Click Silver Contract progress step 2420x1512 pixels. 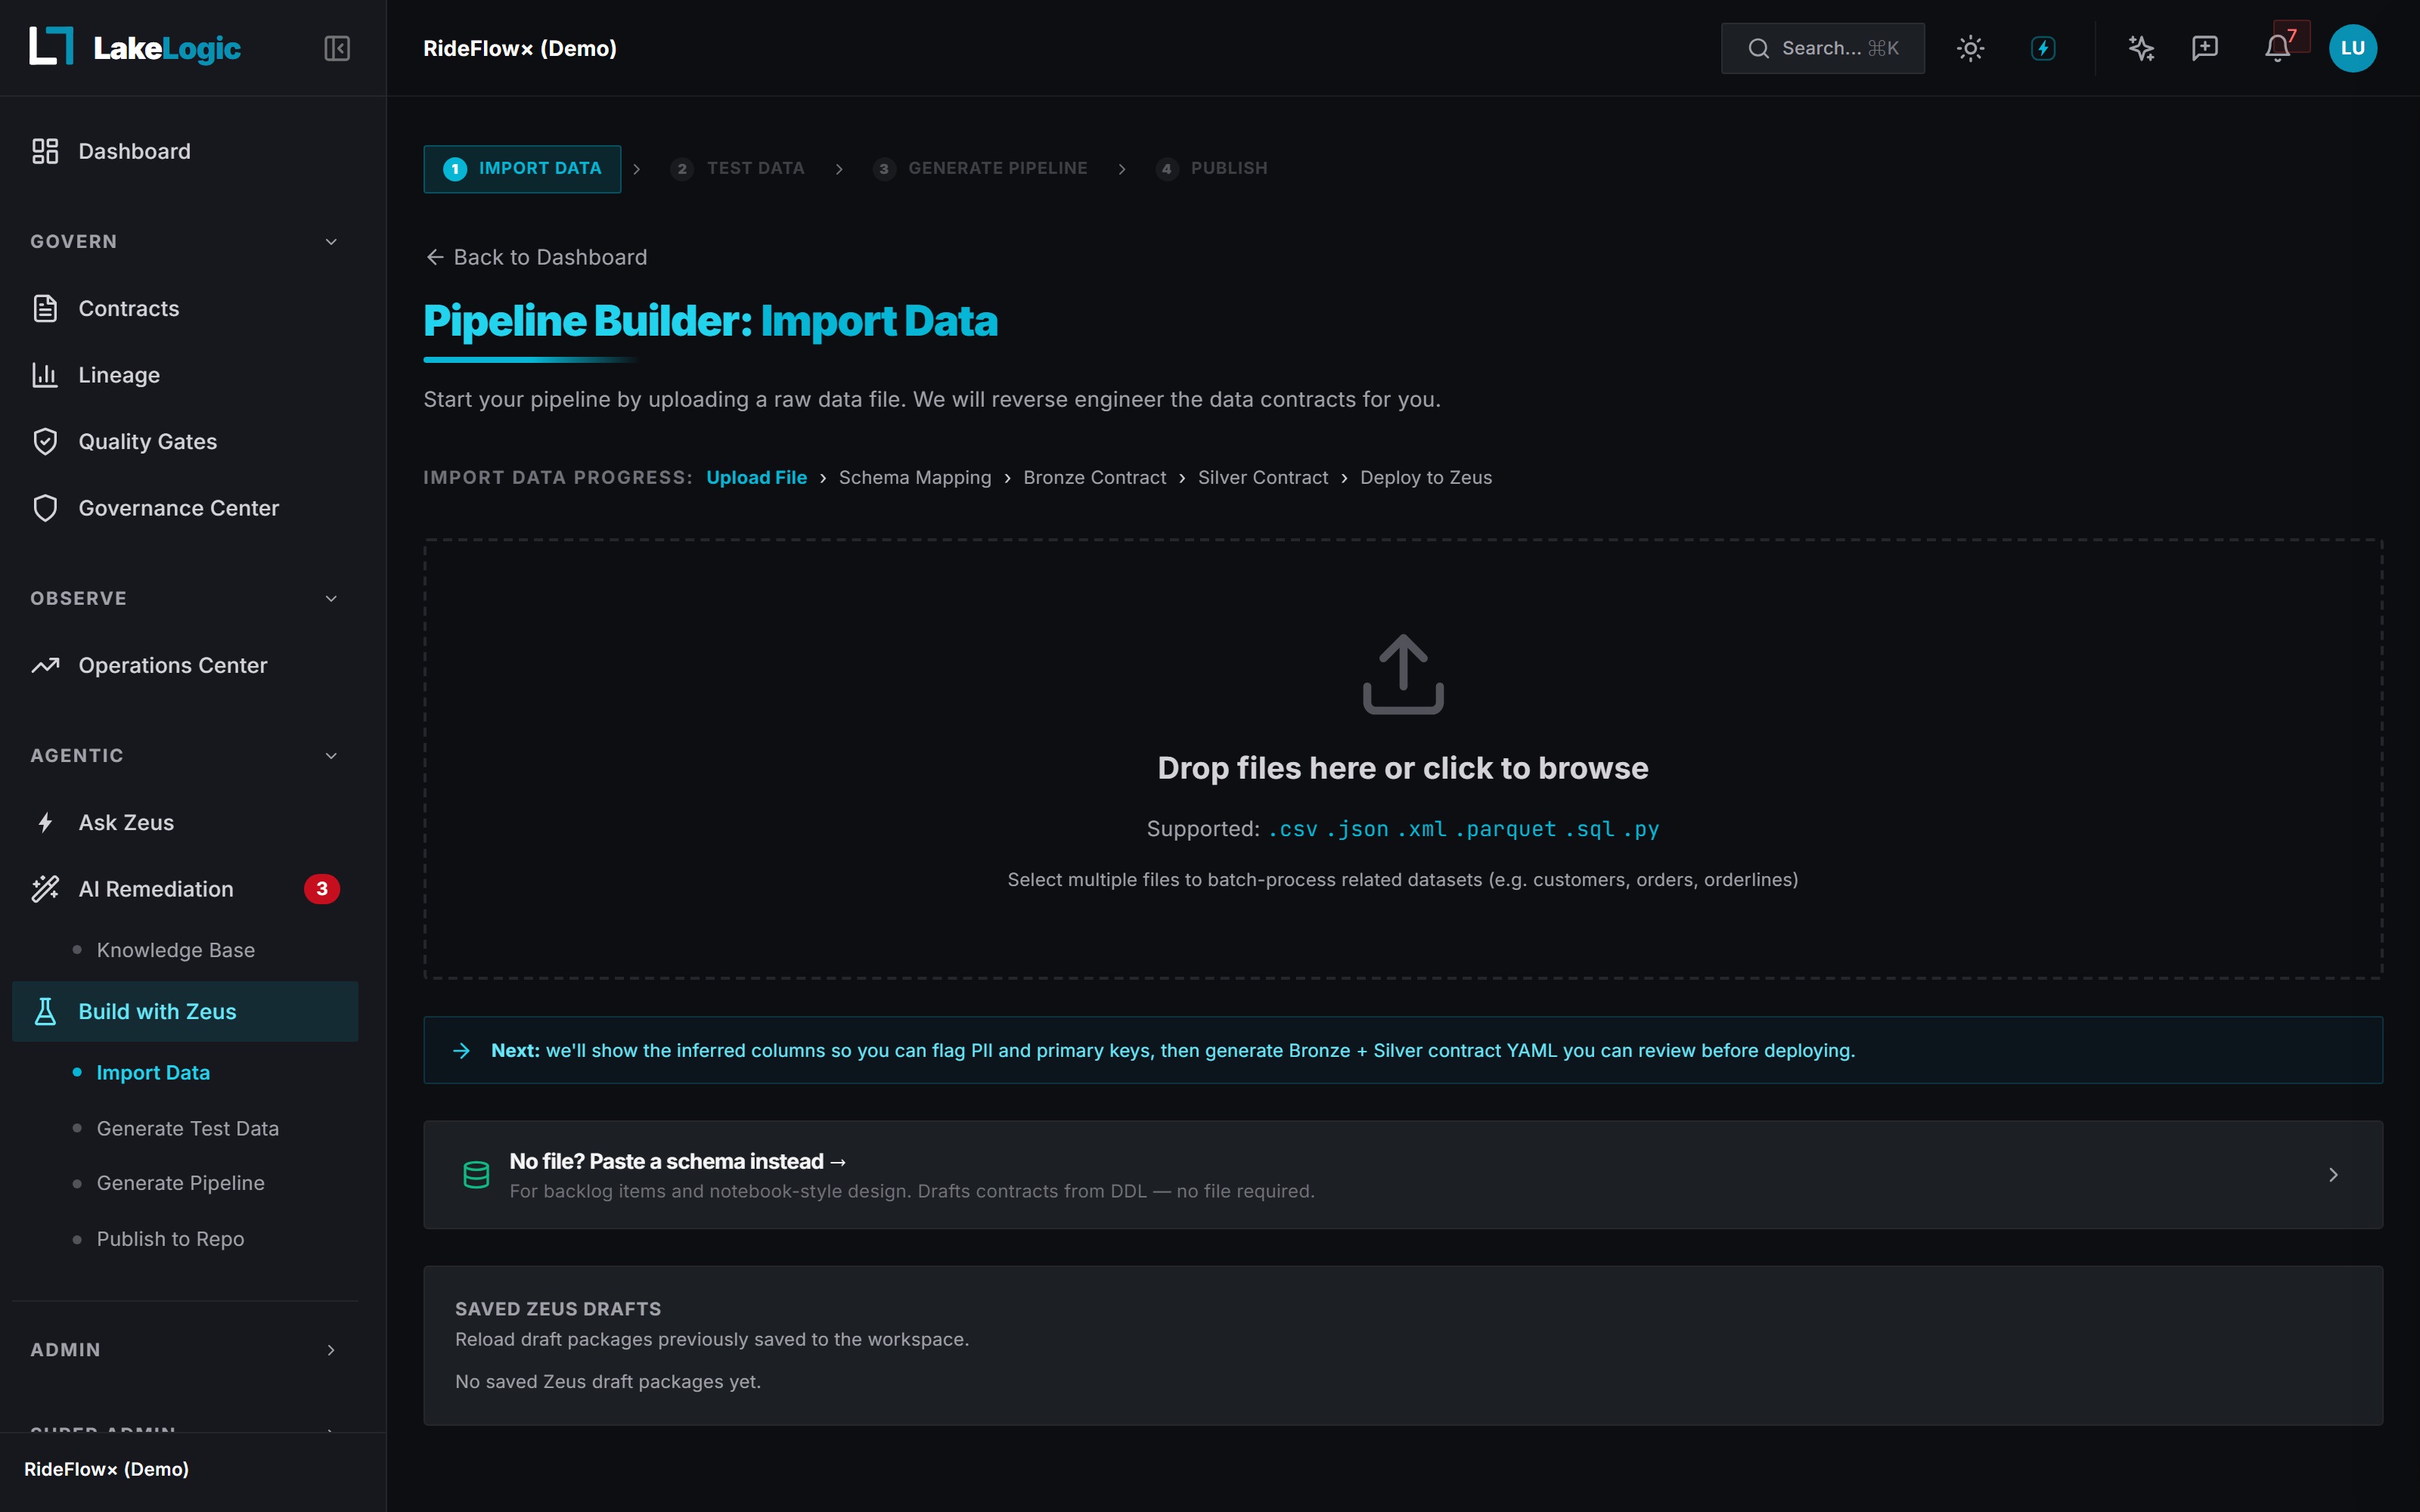1263,477
